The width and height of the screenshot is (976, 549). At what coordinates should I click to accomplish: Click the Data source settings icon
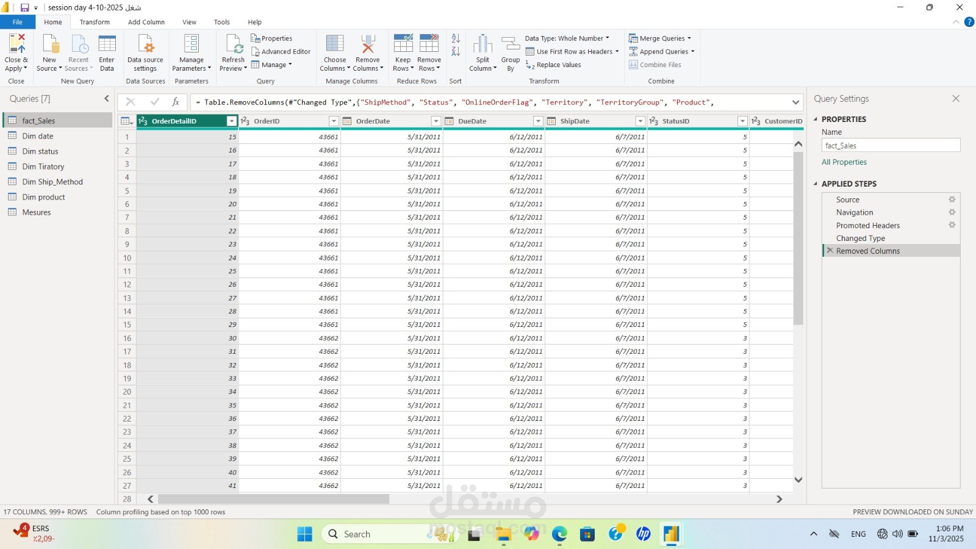145,45
